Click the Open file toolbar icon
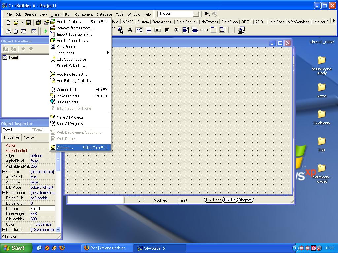Screen dimensions: 338x253 click(16, 22)
